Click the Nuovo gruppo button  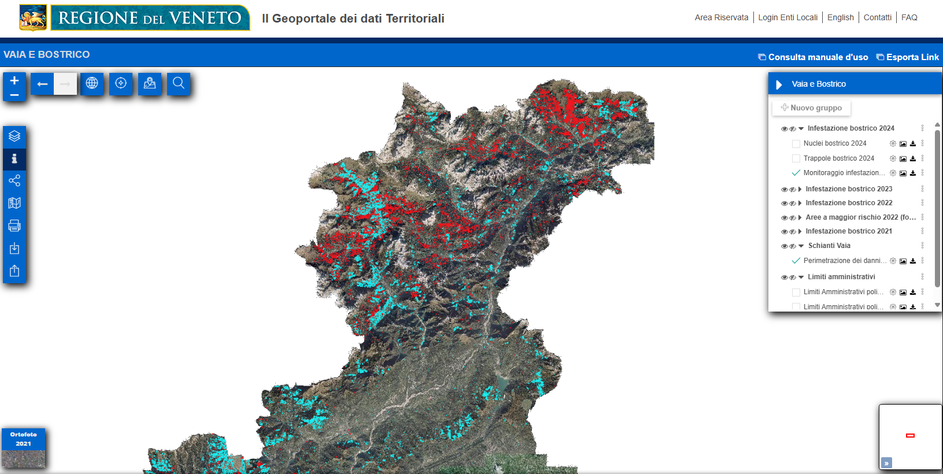[x=811, y=108]
